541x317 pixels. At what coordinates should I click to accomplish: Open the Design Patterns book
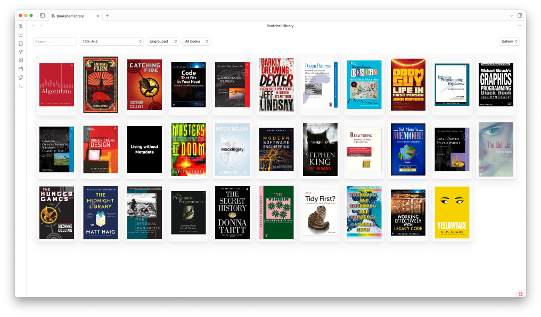pos(320,85)
